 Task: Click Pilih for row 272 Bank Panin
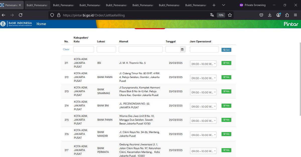point(226,77)
